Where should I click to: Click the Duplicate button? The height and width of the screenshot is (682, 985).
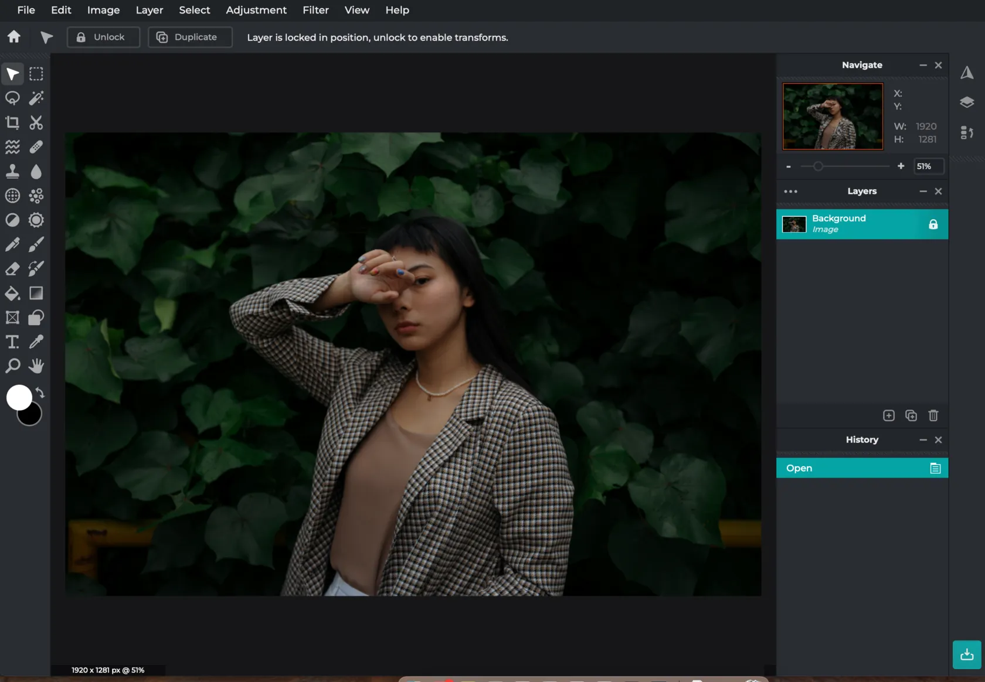[x=190, y=37]
